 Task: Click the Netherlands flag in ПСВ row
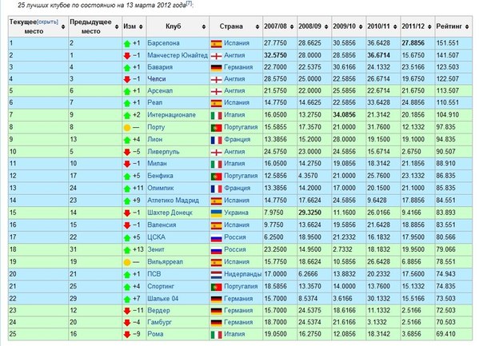click(216, 273)
